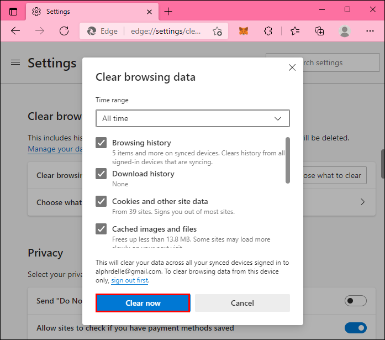The width and height of the screenshot is (385, 340).
Task: Open the Collections icon in toolbar
Action: click(x=319, y=31)
